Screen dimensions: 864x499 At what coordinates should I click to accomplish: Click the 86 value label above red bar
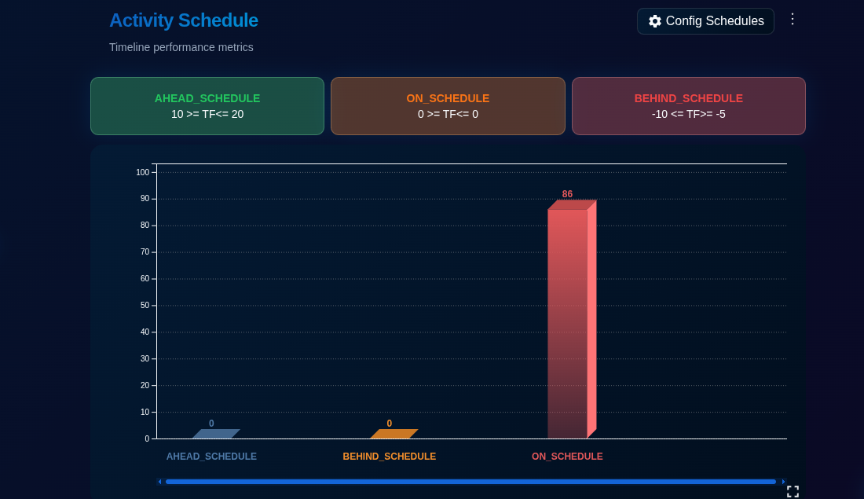(567, 194)
